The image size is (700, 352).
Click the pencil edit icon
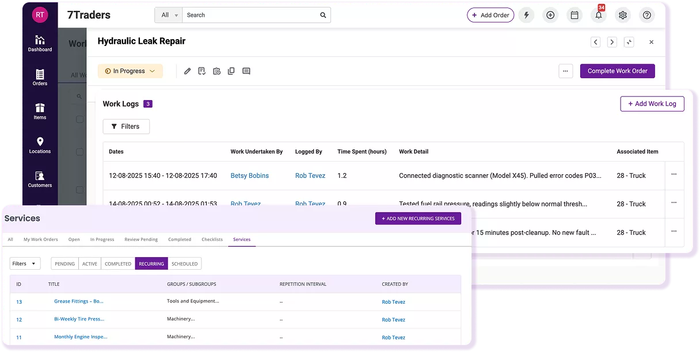pyautogui.click(x=187, y=71)
